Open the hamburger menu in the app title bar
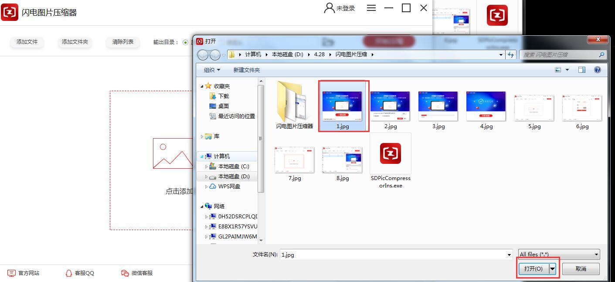615x282 pixels. coord(371,8)
